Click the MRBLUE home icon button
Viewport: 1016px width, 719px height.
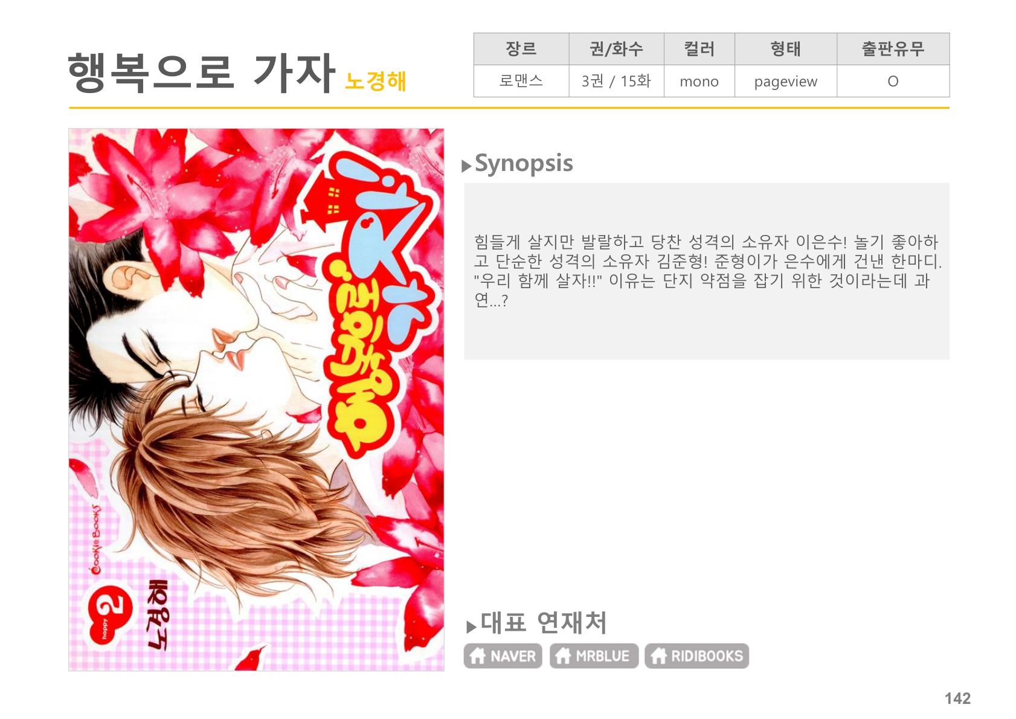[594, 656]
